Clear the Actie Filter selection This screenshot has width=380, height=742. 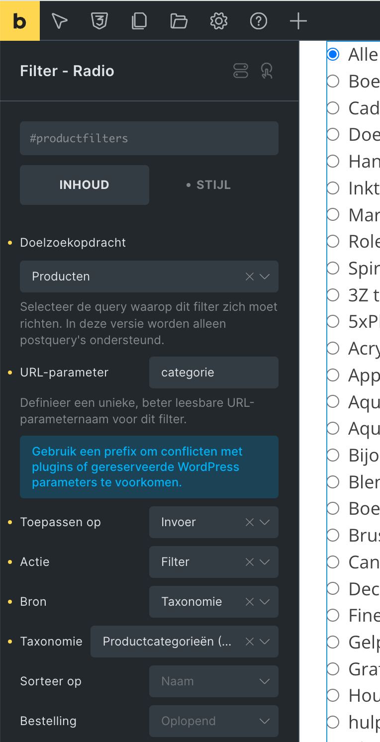coord(250,562)
